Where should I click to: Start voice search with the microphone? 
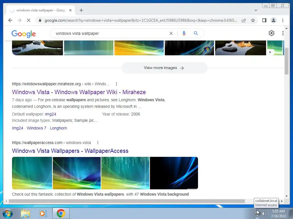[x=184, y=33]
